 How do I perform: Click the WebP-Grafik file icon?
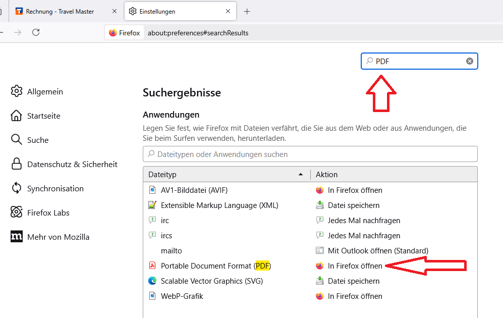pyautogui.click(x=152, y=296)
